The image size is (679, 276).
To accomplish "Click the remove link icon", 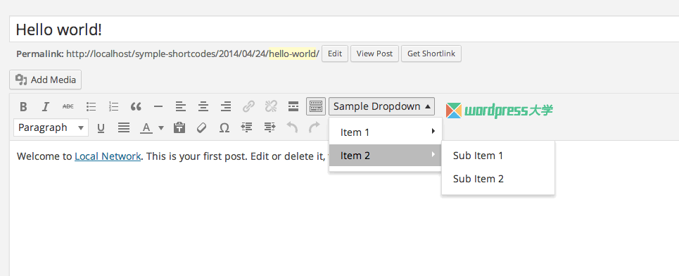I will coord(271,106).
